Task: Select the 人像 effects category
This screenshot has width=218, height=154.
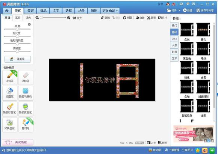Action: (174, 45)
